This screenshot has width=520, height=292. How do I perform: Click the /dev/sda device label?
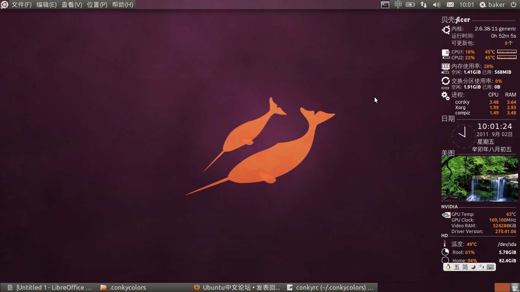507,244
